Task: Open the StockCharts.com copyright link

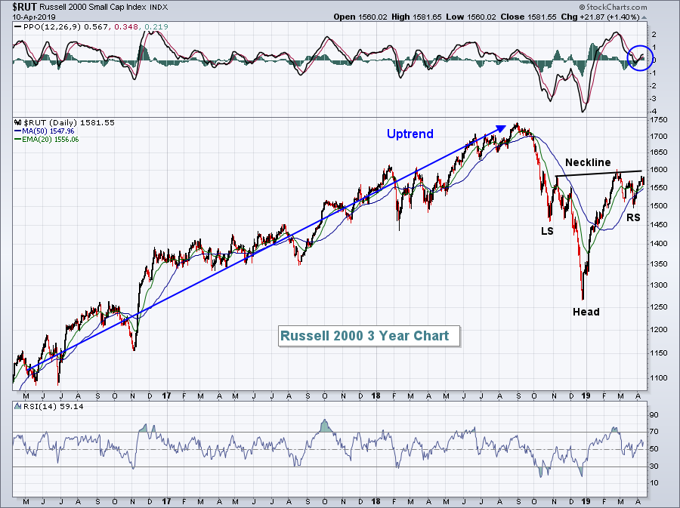Action: (x=614, y=7)
